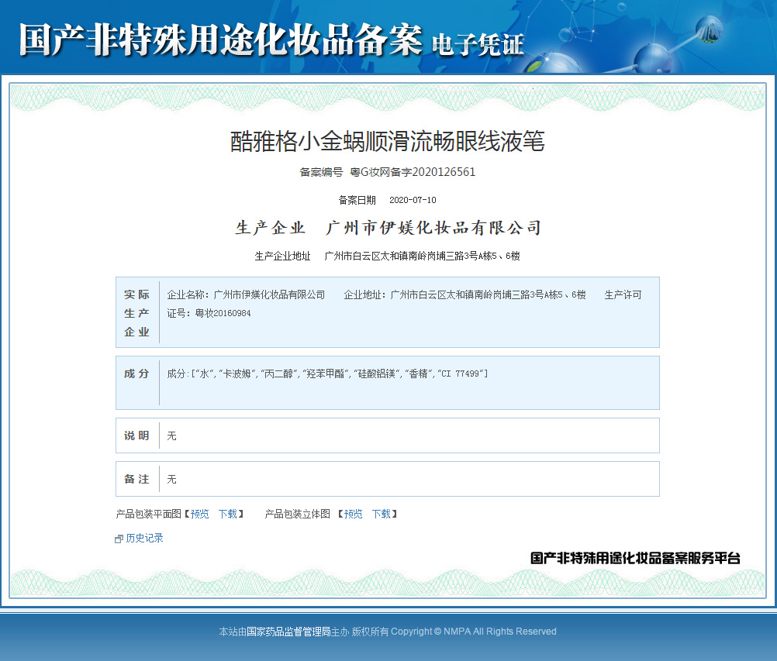777x661 pixels.
Task: Click the history record window icon
Action: [119, 539]
